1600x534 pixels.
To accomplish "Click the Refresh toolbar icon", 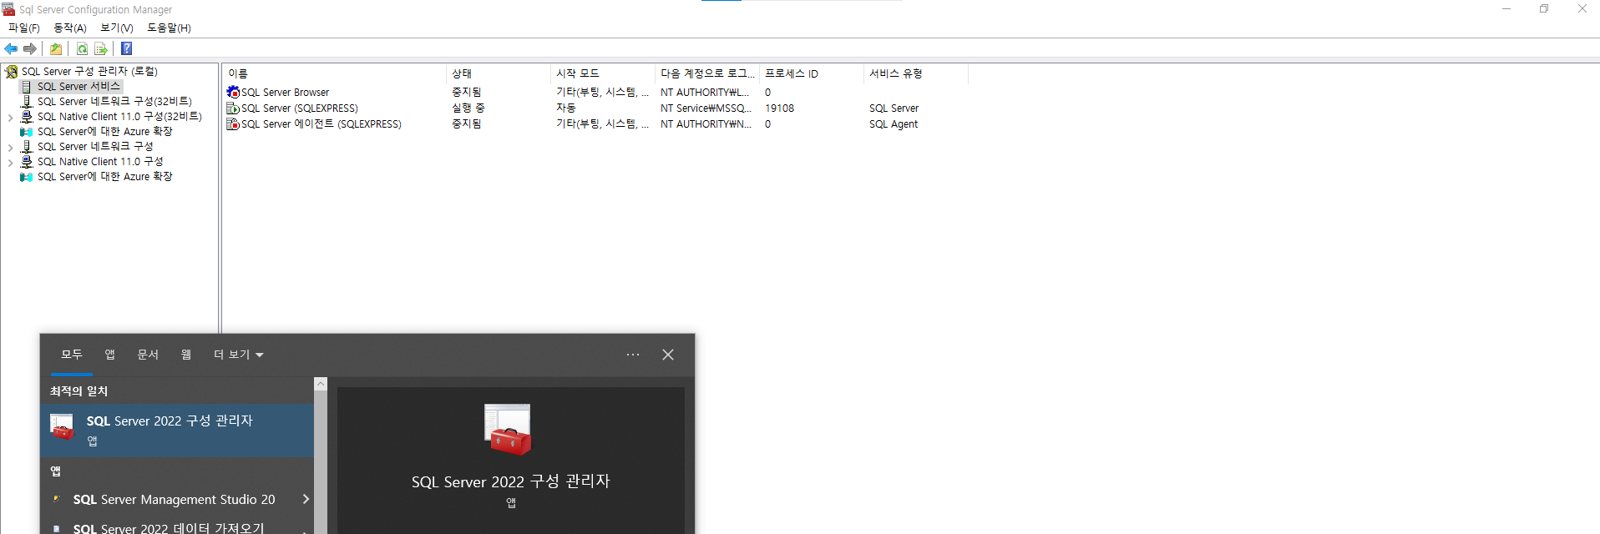I will 82,49.
